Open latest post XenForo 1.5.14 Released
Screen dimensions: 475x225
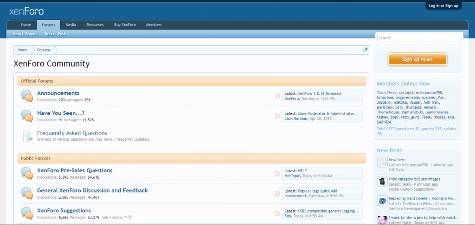[319, 94]
